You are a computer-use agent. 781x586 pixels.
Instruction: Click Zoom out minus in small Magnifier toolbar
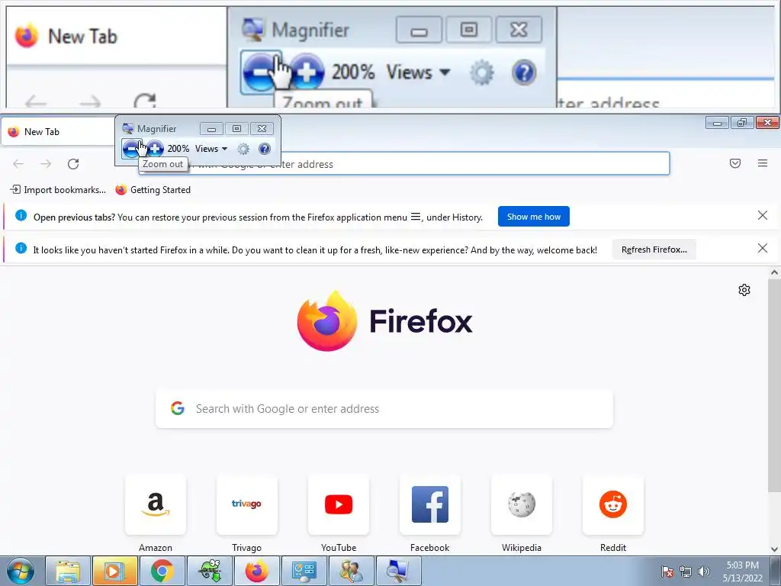[x=131, y=149]
